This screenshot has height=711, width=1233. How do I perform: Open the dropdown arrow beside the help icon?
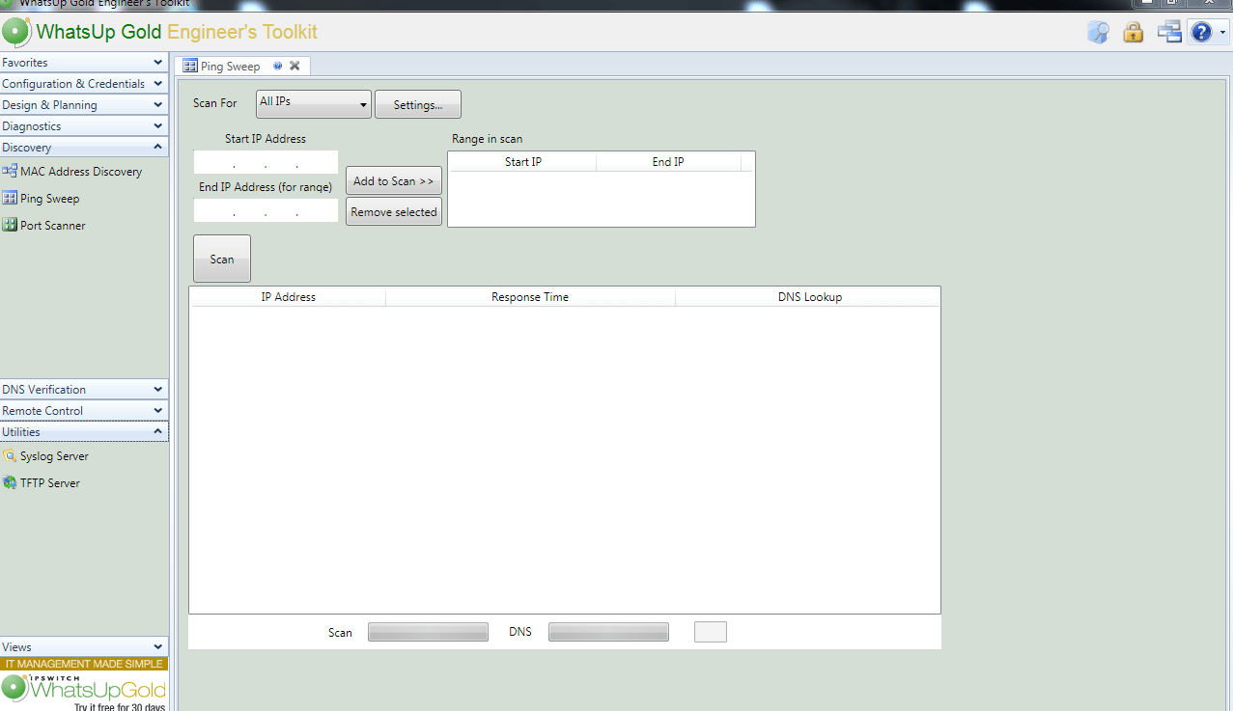pyautogui.click(x=1222, y=33)
